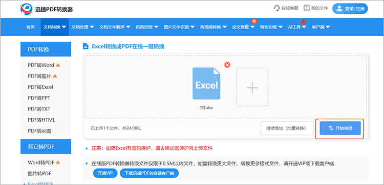Screen dimensions: 384x185
Task: Click the hot flame icon next to Word转PDF
Action: point(58,163)
